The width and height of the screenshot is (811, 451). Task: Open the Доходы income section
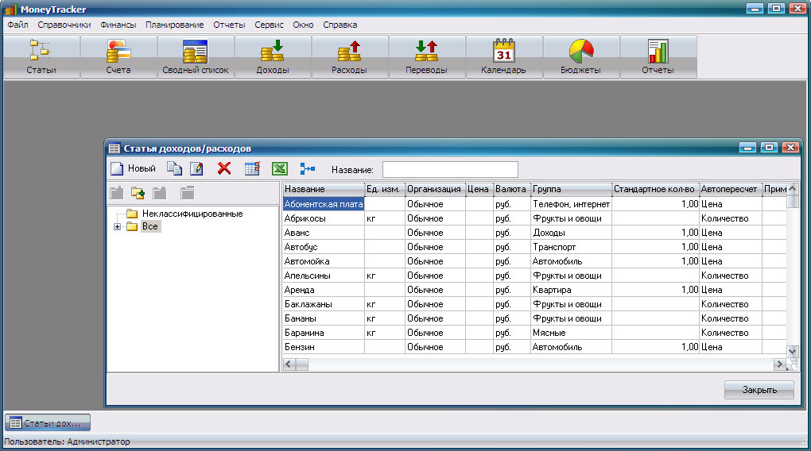(272, 57)
